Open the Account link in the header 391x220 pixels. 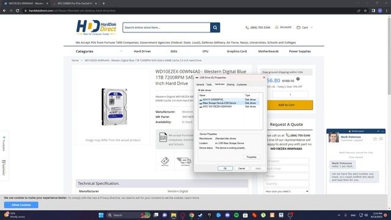pyautogui.click(x=283, y=27)
